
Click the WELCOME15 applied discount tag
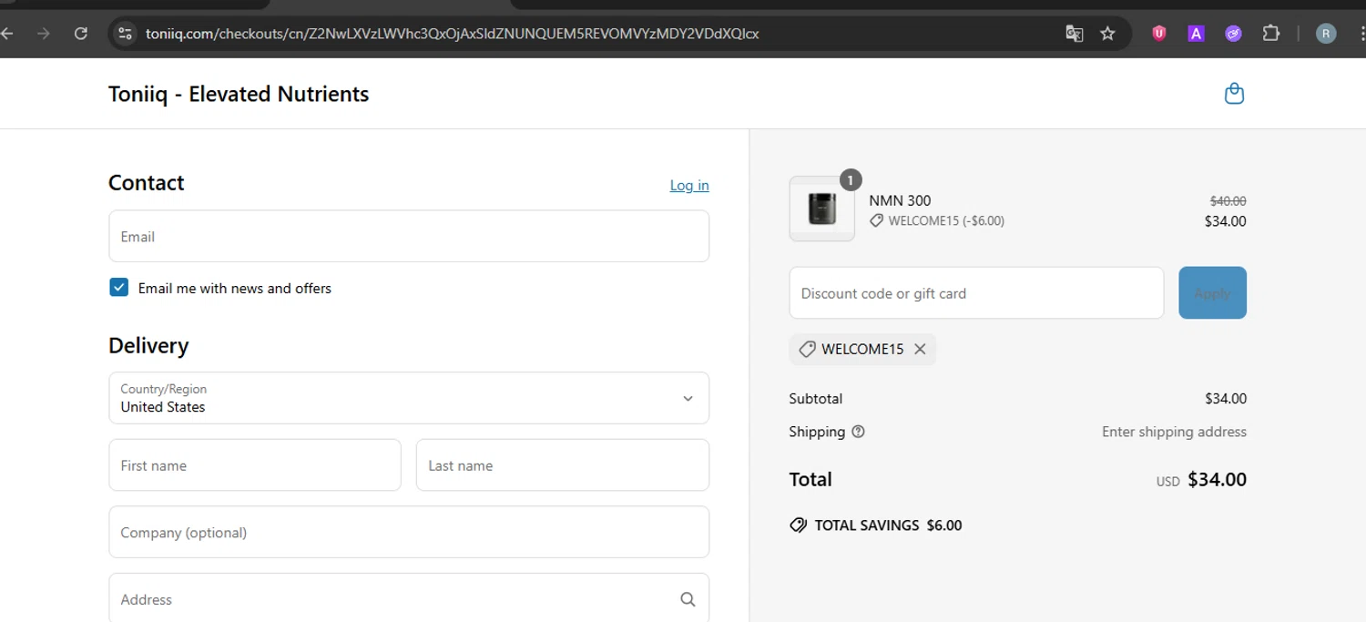pos(862,349)
